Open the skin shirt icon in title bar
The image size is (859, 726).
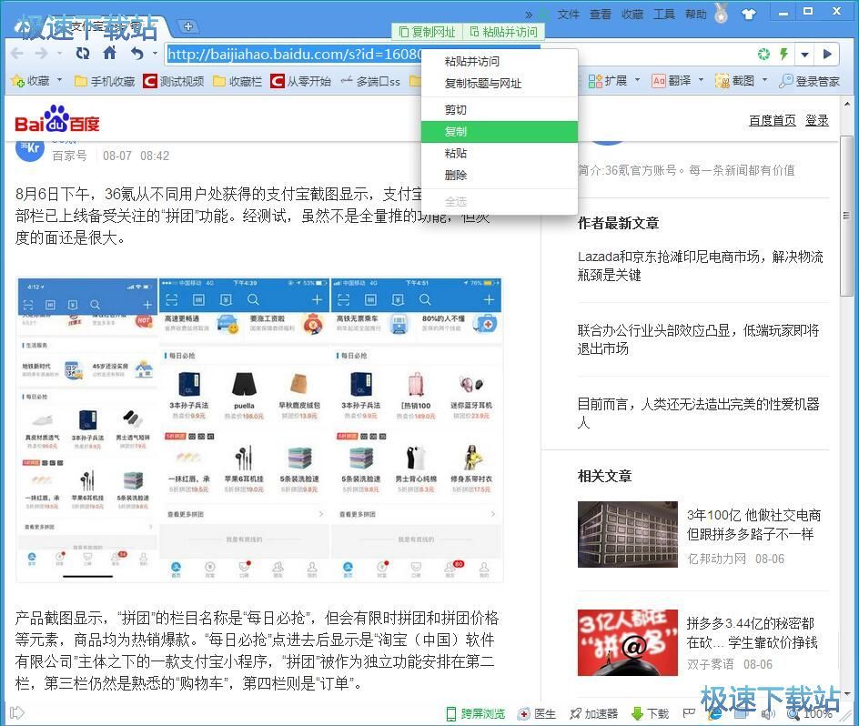click(x=748, y=15)
